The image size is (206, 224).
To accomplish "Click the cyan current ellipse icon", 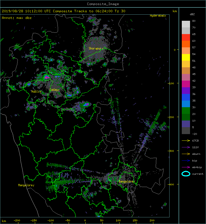I will (186, 174).
